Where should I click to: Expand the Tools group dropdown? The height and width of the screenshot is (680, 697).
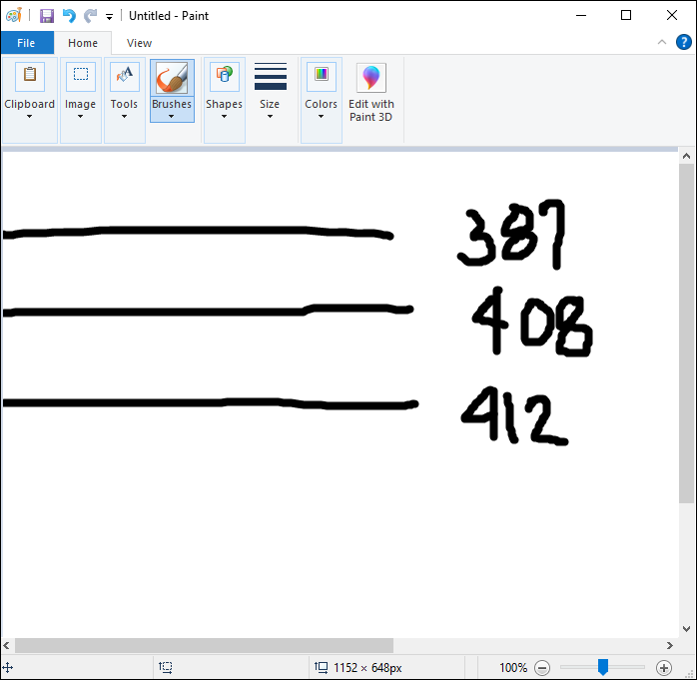click(x=124, y=117)
